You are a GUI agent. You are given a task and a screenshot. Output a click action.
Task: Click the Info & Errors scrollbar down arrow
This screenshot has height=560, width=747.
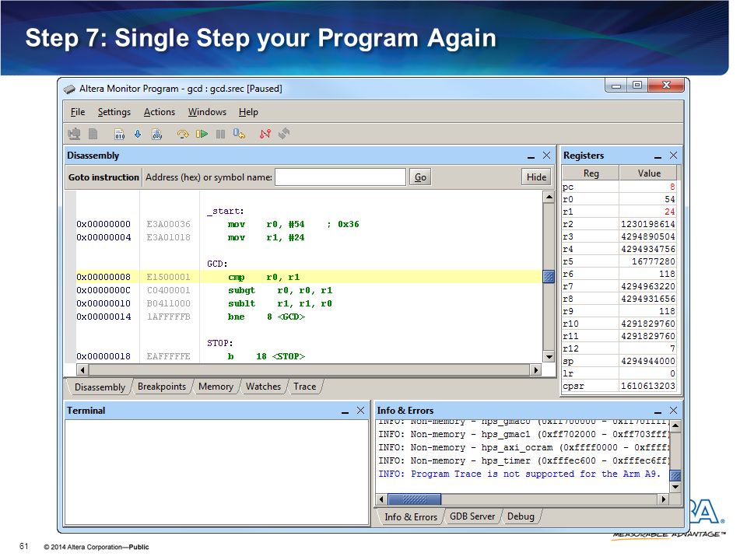pyautogui.click(x=675, y=487)
